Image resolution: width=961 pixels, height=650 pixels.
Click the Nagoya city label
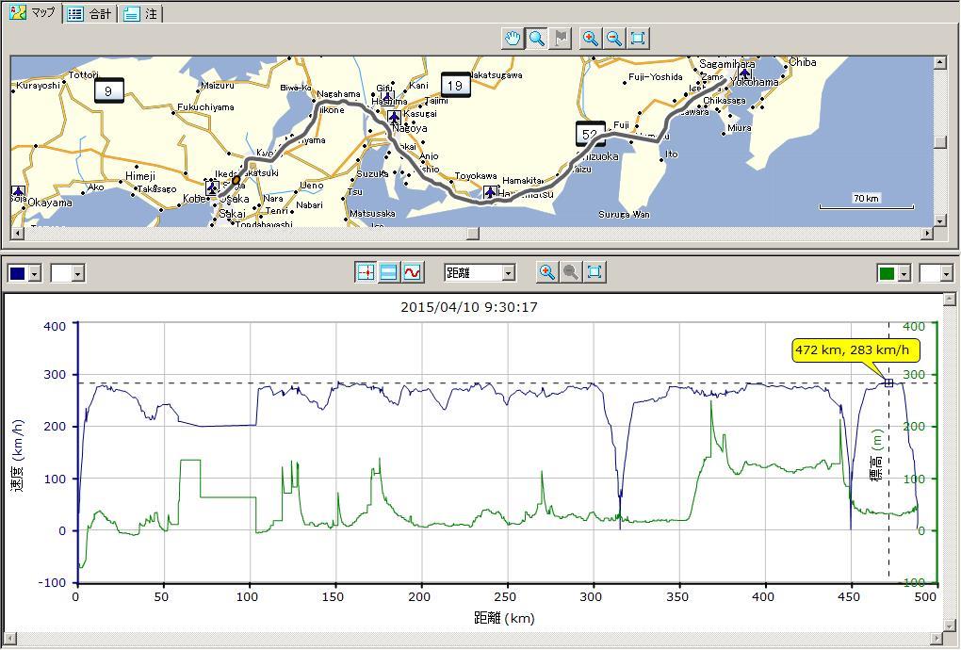(410, 128)
